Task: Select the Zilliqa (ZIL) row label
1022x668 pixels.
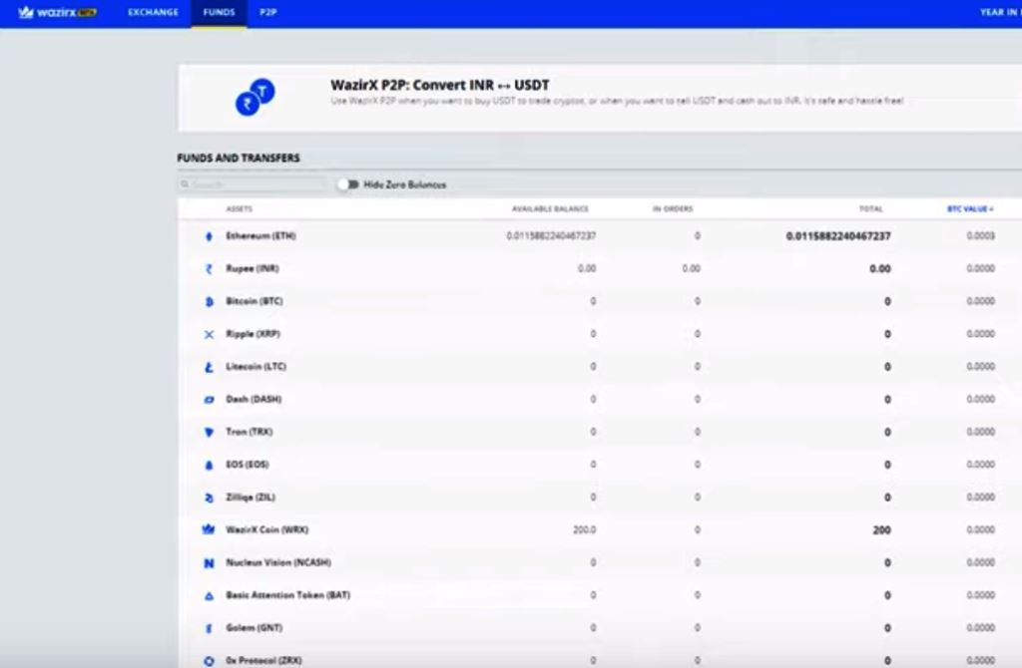Action: (x=251, y=497)
